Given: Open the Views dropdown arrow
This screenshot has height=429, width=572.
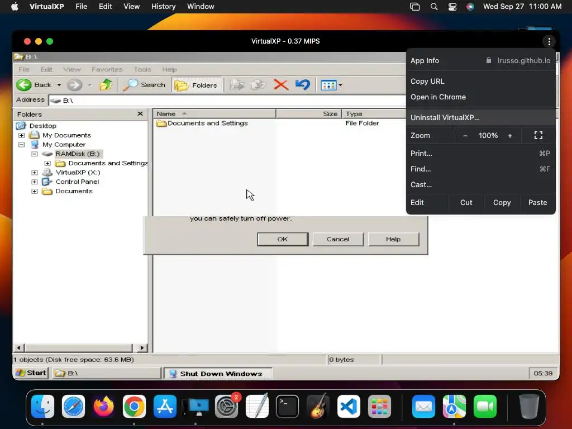Looking at the screenshot, I should coord(340,85).
